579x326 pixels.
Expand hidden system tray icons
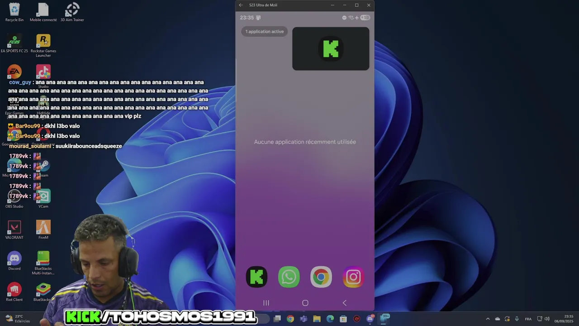pos(488,319)
